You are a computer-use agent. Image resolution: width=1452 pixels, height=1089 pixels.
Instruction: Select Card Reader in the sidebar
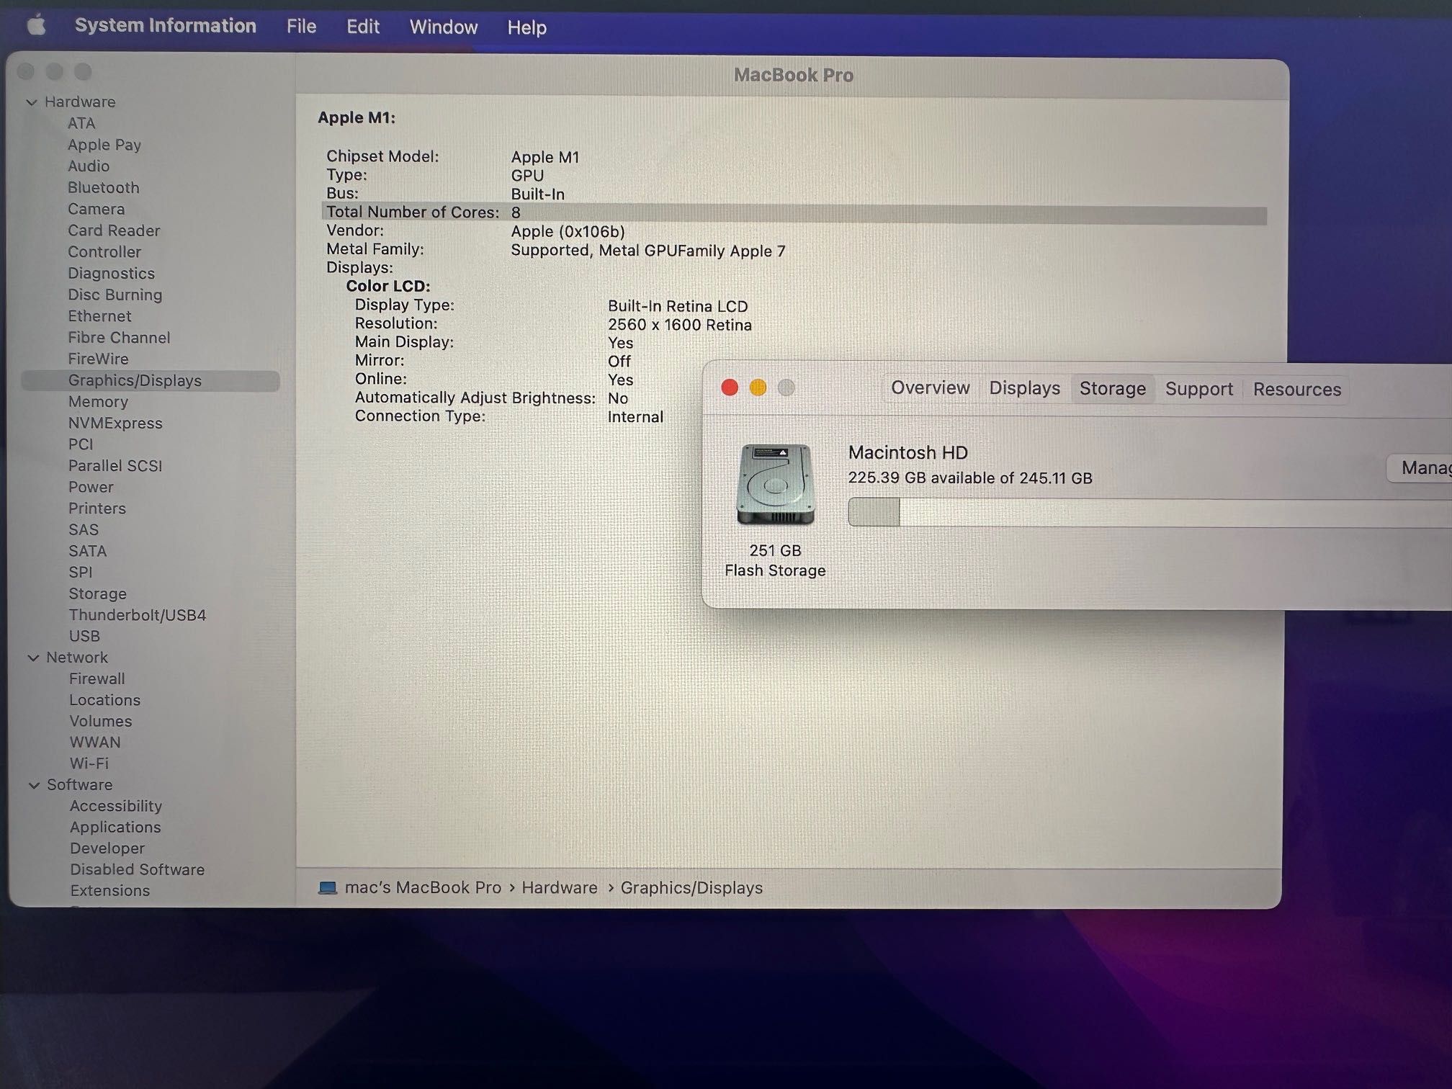click(114, 230)
